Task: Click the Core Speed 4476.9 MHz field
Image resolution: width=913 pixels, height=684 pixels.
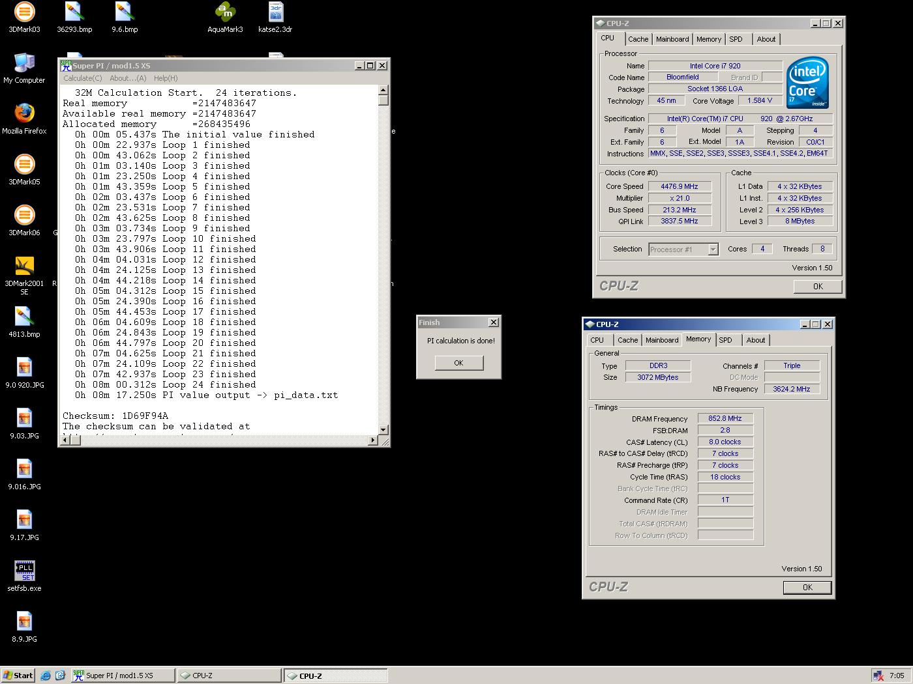Action: point(679,186)
